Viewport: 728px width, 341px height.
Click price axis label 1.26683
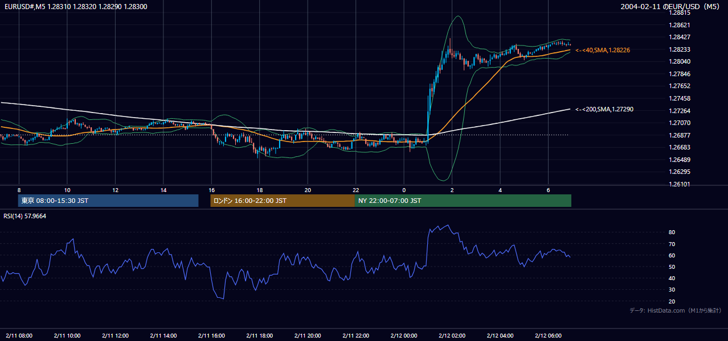tap(679, 147)
